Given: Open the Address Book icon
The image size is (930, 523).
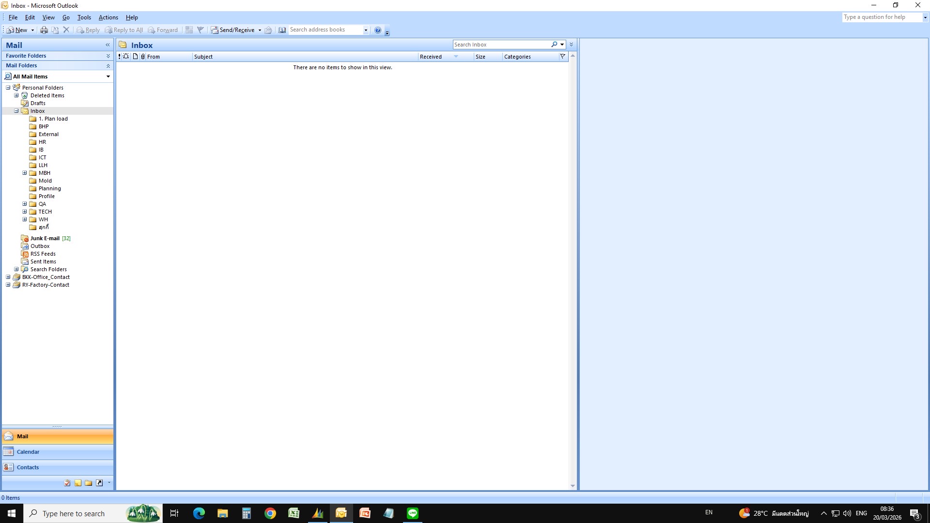Looking at the screenshot, I should [x=282, y=30].
